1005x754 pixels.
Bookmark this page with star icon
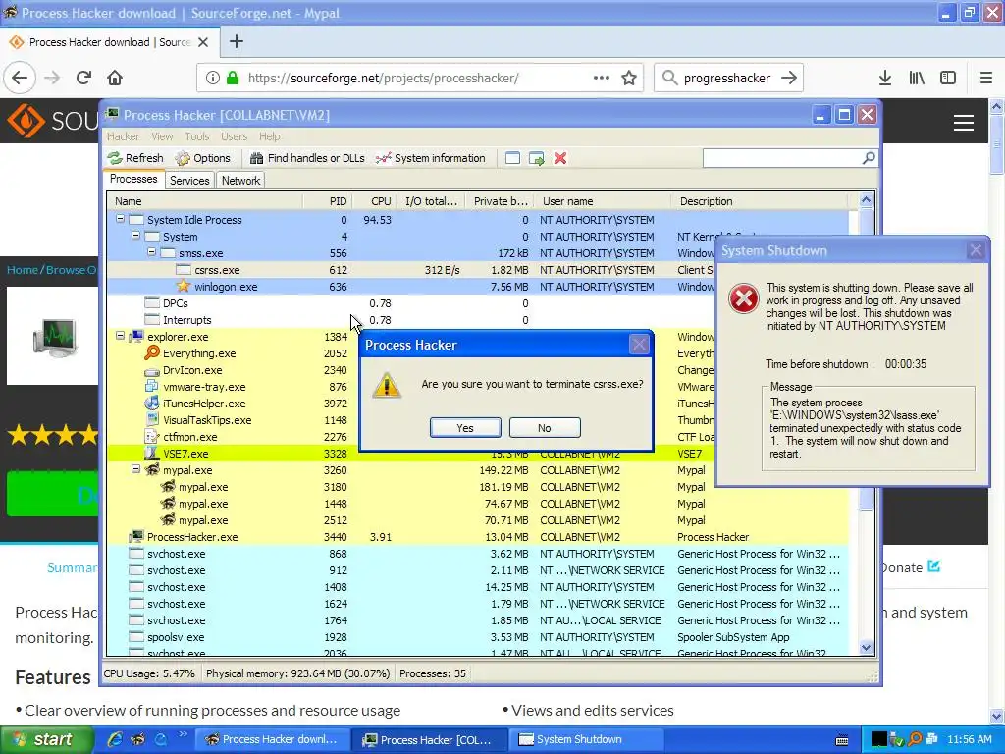[629, 78]
